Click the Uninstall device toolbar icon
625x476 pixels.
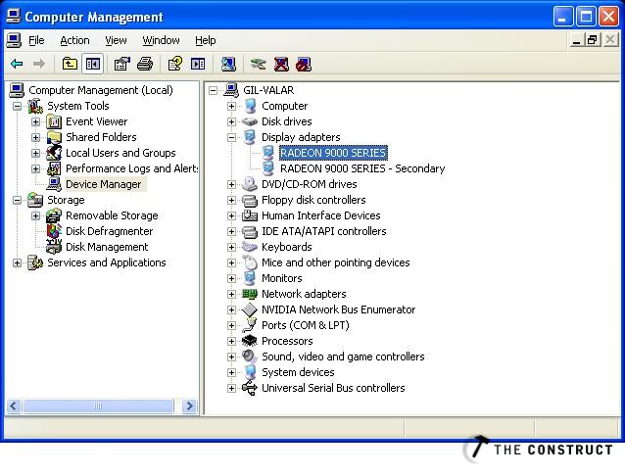click(281, 64)
